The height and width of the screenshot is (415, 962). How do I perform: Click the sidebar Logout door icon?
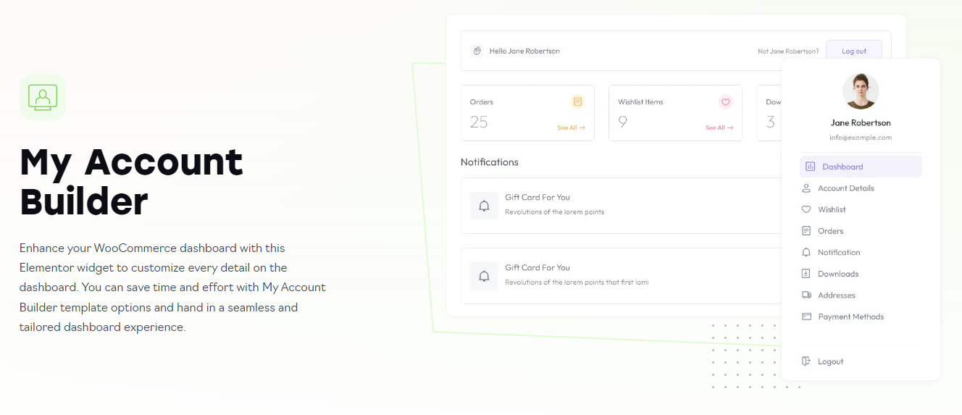806,361
